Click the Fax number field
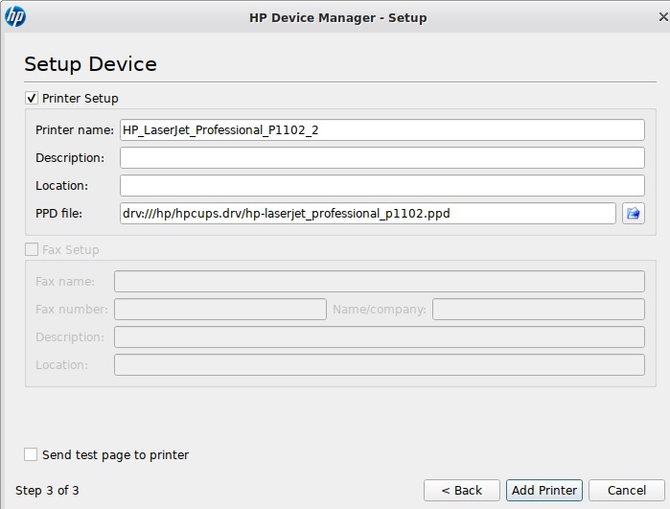The height and width of the screenshot is (509, 670). (220, 309)
